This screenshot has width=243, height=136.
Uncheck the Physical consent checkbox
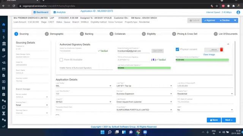[177, 49]
